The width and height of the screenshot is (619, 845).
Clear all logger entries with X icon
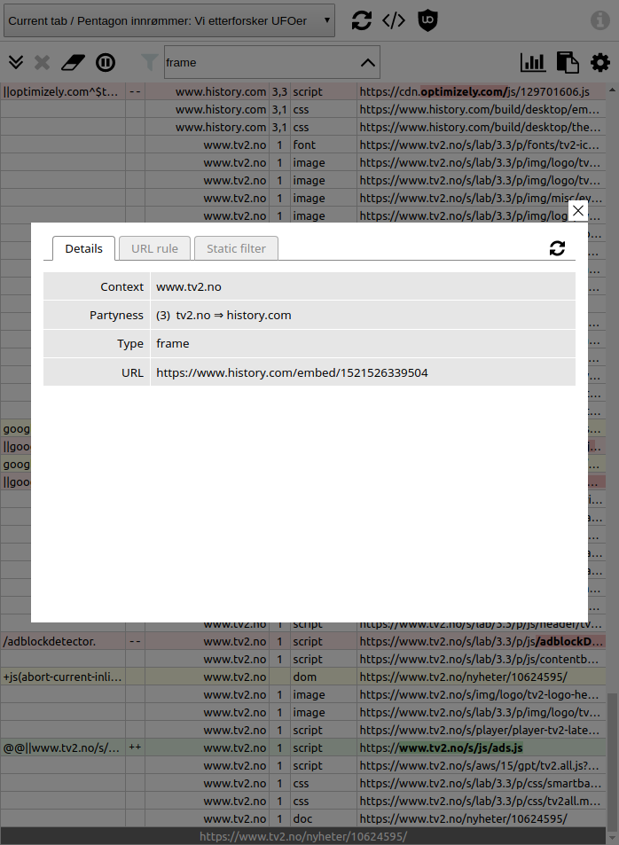[x=42, y=63]
